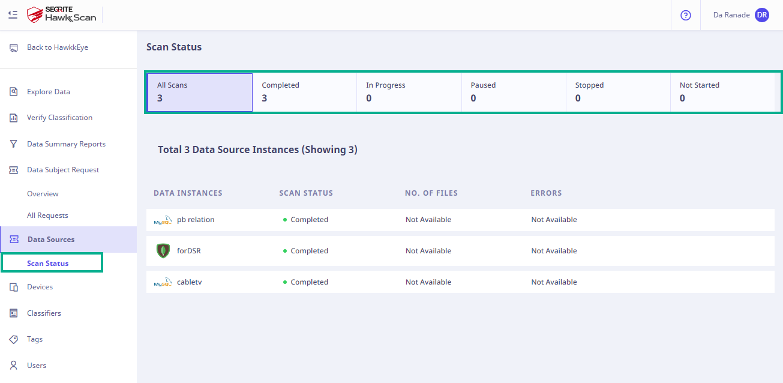Open All Requests under Data Subject Request
This screenshot has height=383, width=783.
tap(47, 216)
